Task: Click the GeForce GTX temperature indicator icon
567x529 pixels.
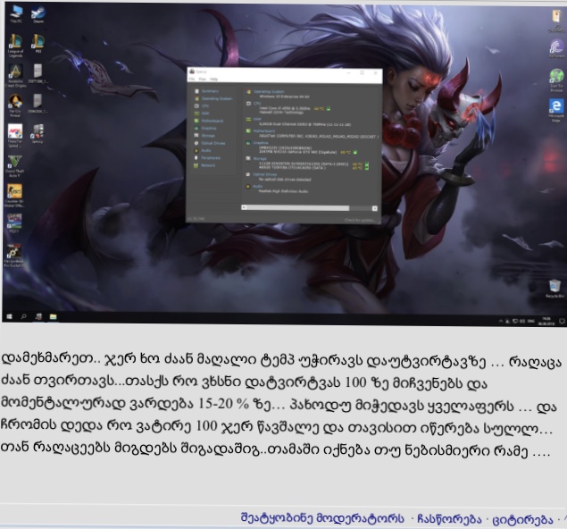Action: pyautogui.click(x=355, y=152)
